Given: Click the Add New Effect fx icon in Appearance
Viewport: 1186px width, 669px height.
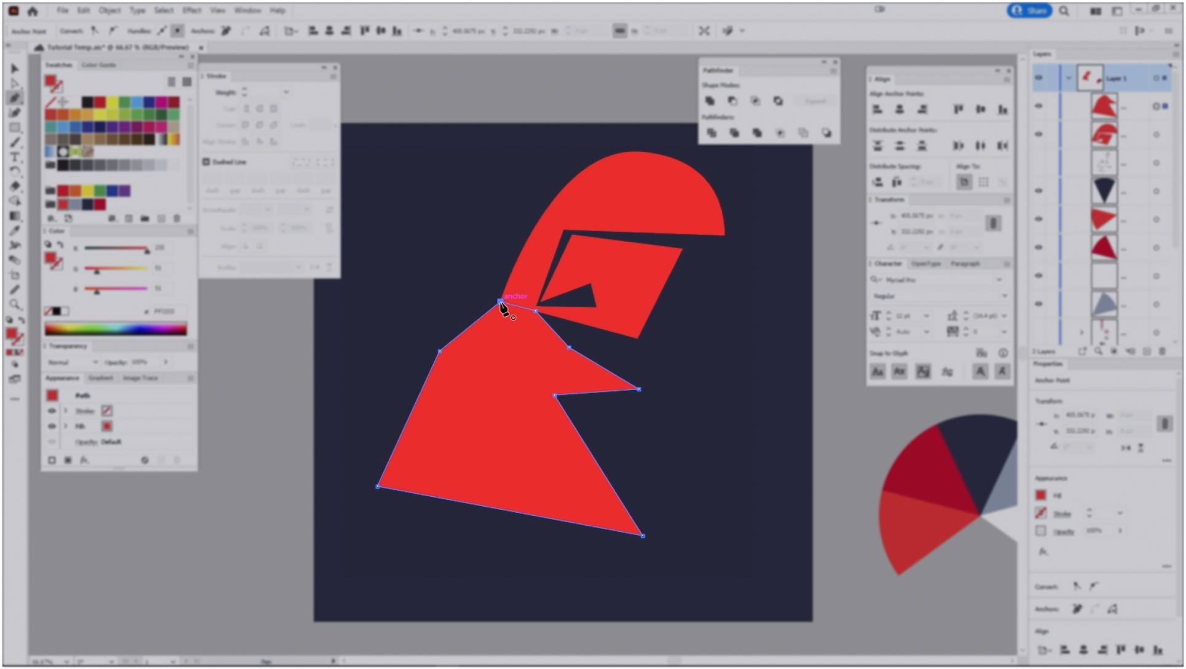Looking at the screenshot, I should [x=84, y=460].
